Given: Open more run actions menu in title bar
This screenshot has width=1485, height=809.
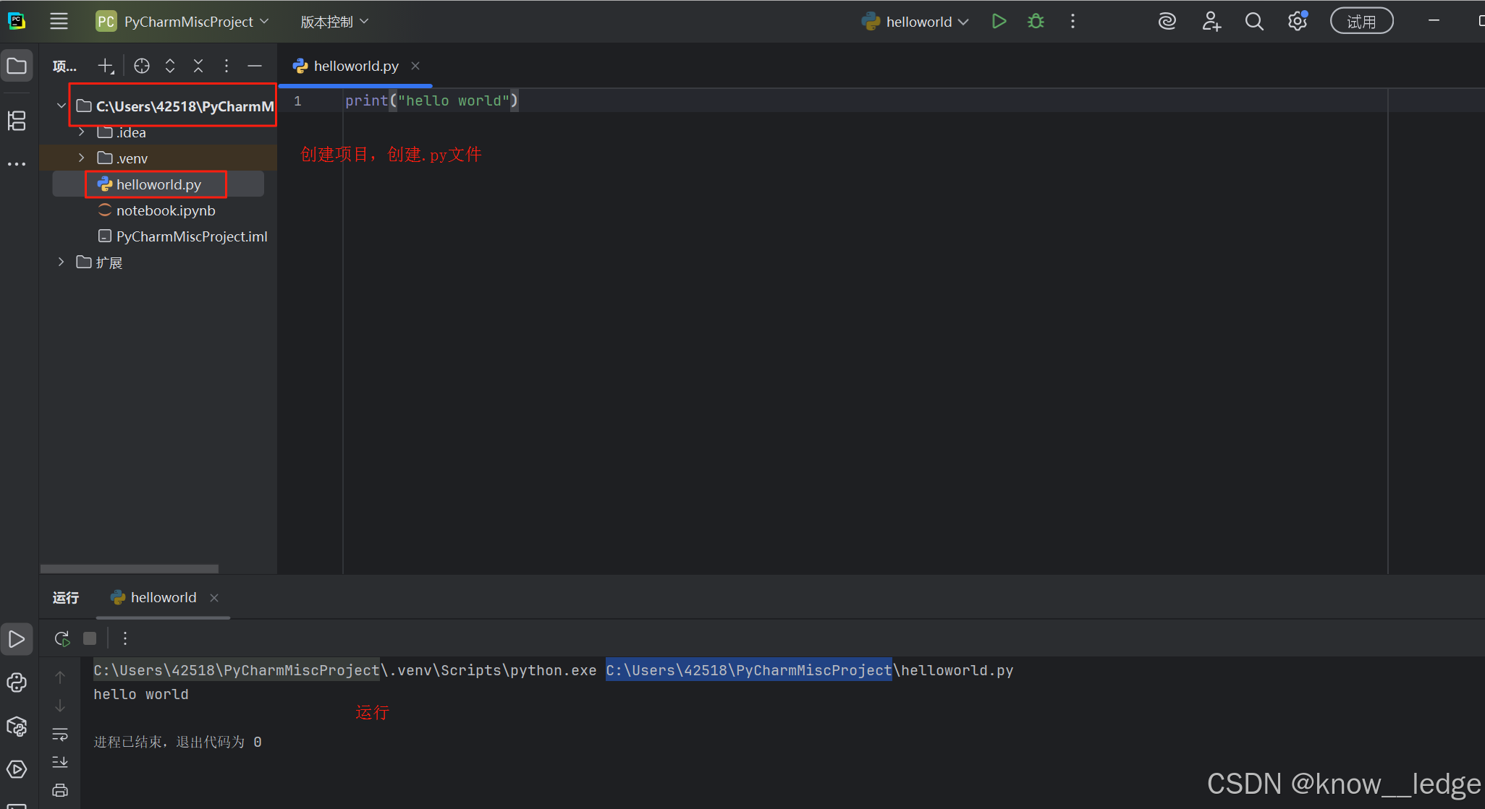Looking at the screenshot, I should pyautogui.click(x=1072, y=22).
